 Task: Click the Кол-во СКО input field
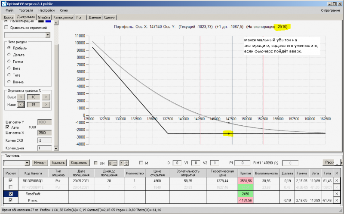pos(45,140)
